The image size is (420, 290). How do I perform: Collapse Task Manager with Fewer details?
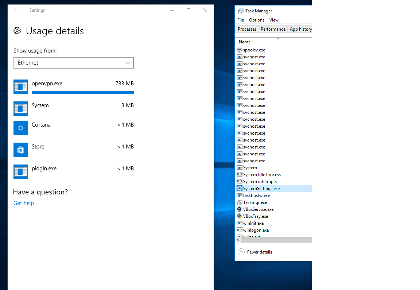(255, 252)
